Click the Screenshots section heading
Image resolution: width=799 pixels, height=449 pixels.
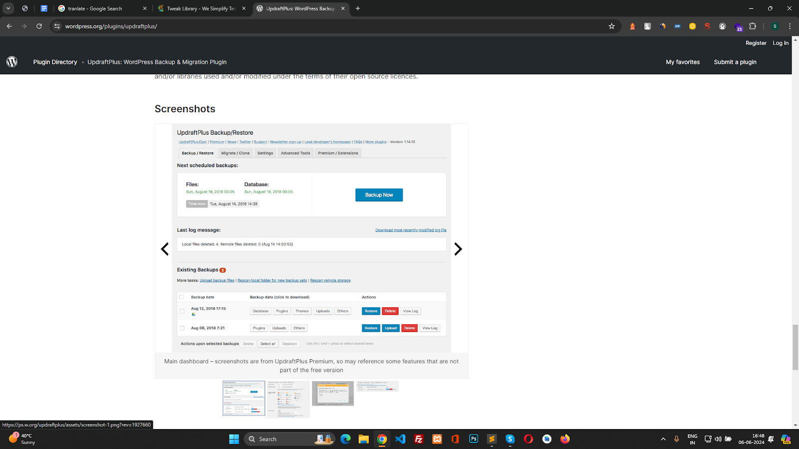coord(185,109)
